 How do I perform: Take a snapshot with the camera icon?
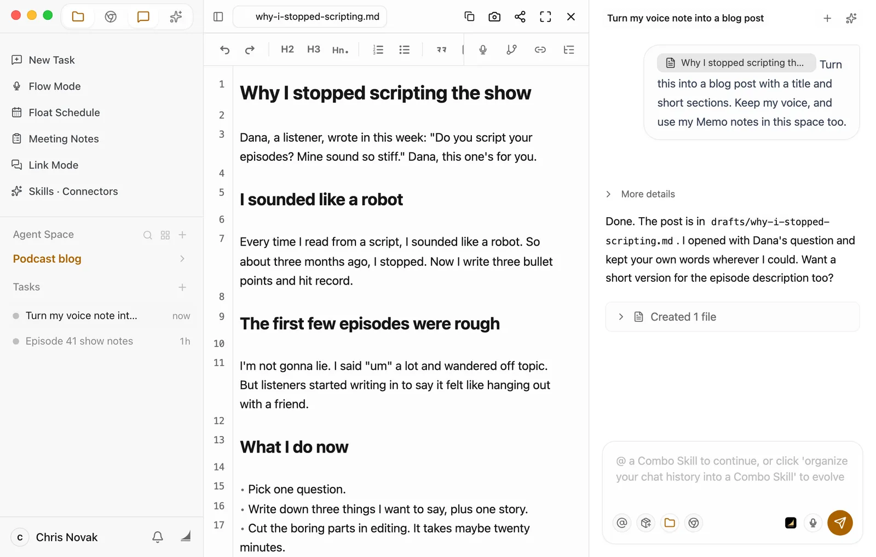pos(494,16)
